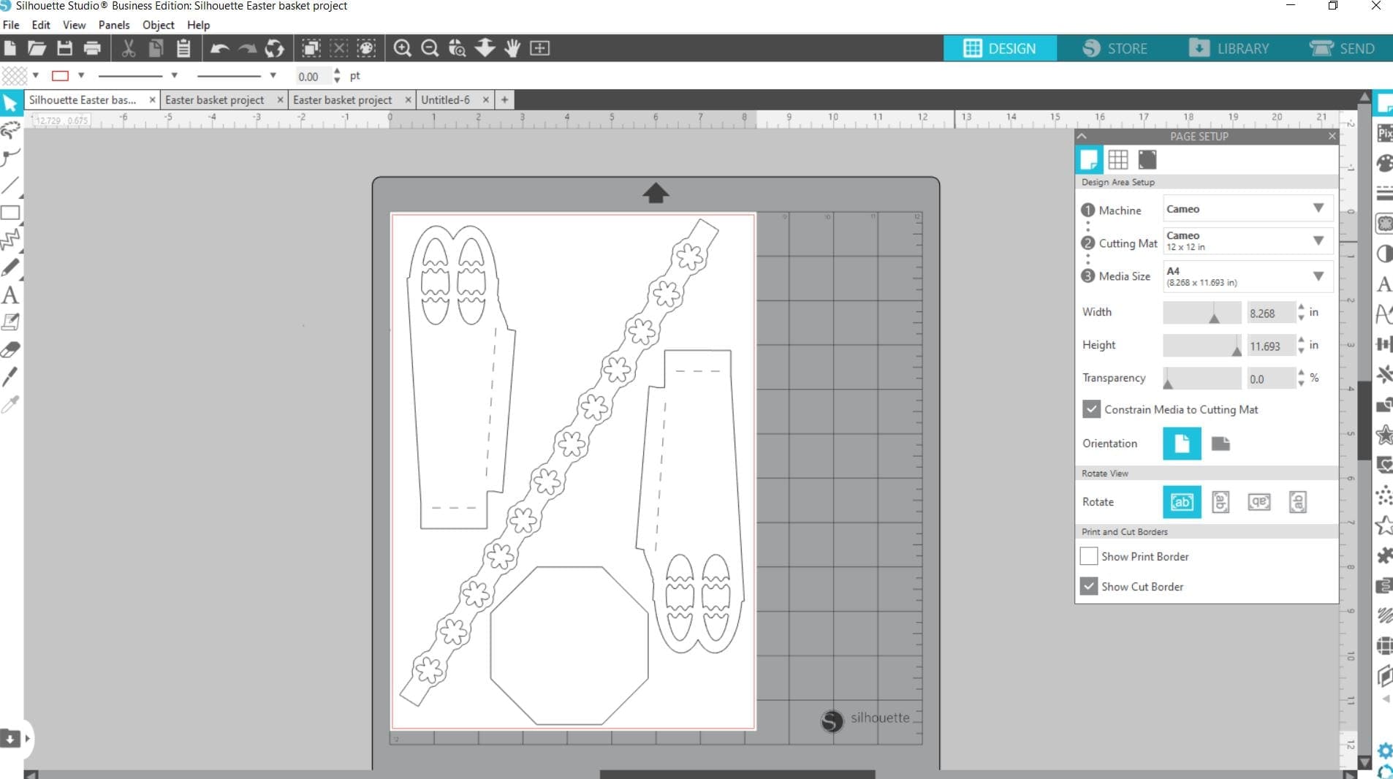Close the Page Setup panel
1393x779 pixels.
(x=1332, y=136)
